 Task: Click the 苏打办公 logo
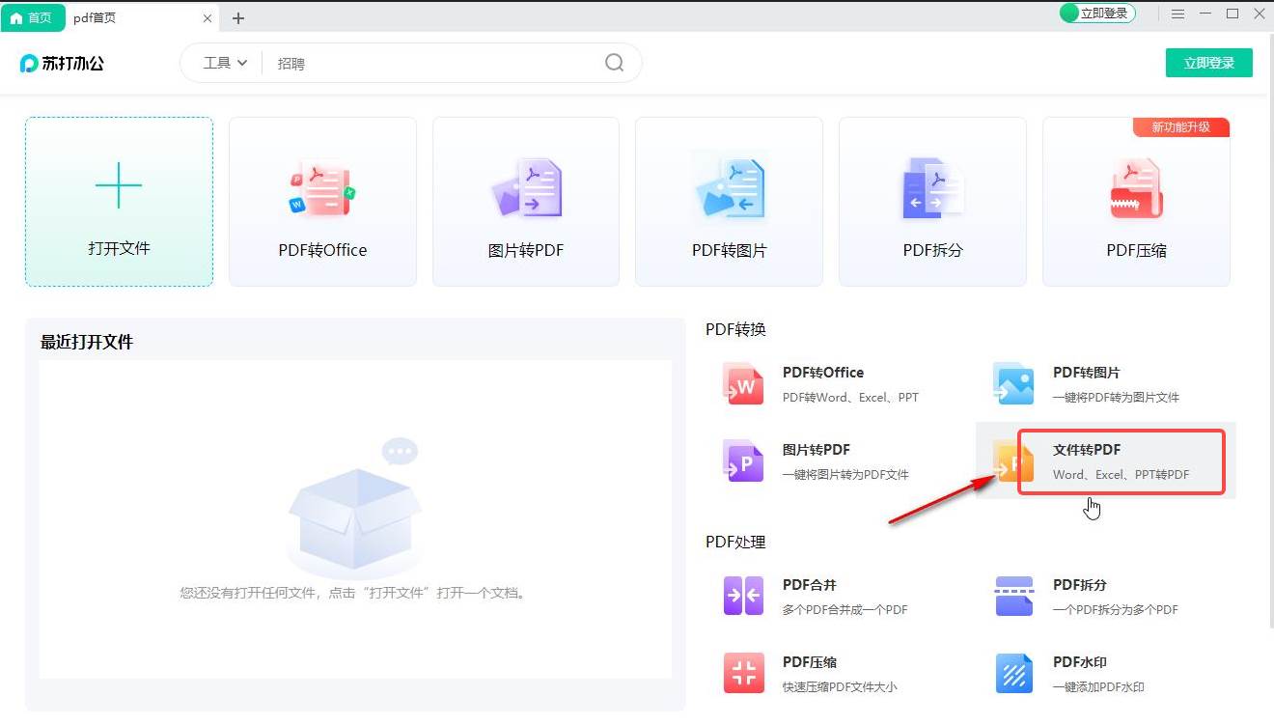pos(62,63)
